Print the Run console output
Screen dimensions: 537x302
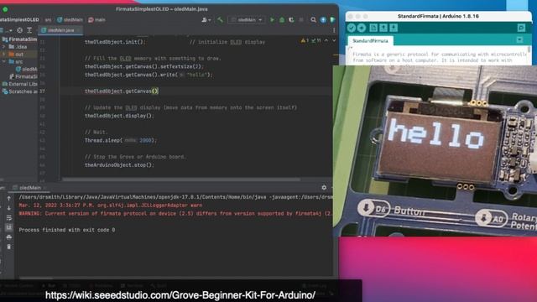(x=9, y=237)
